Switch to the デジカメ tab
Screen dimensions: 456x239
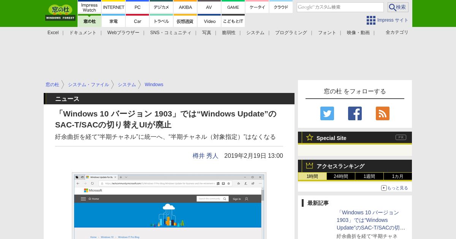coord(161,7)
